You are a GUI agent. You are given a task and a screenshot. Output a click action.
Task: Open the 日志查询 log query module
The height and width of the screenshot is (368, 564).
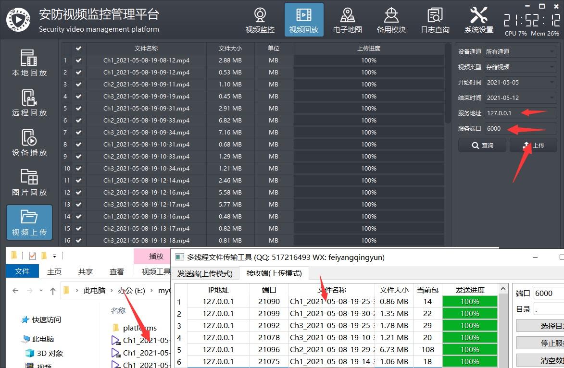(434, 19)
